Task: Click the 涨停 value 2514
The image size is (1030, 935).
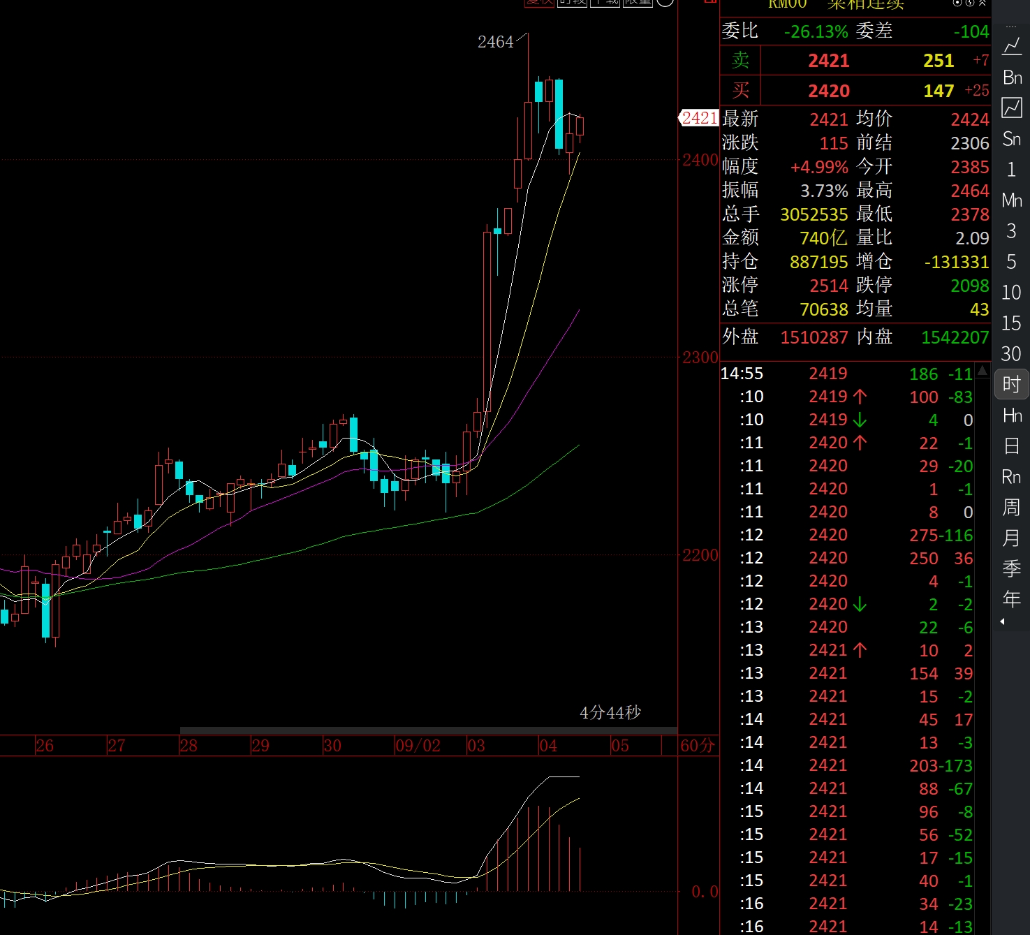Action: [x=829, y=286]
